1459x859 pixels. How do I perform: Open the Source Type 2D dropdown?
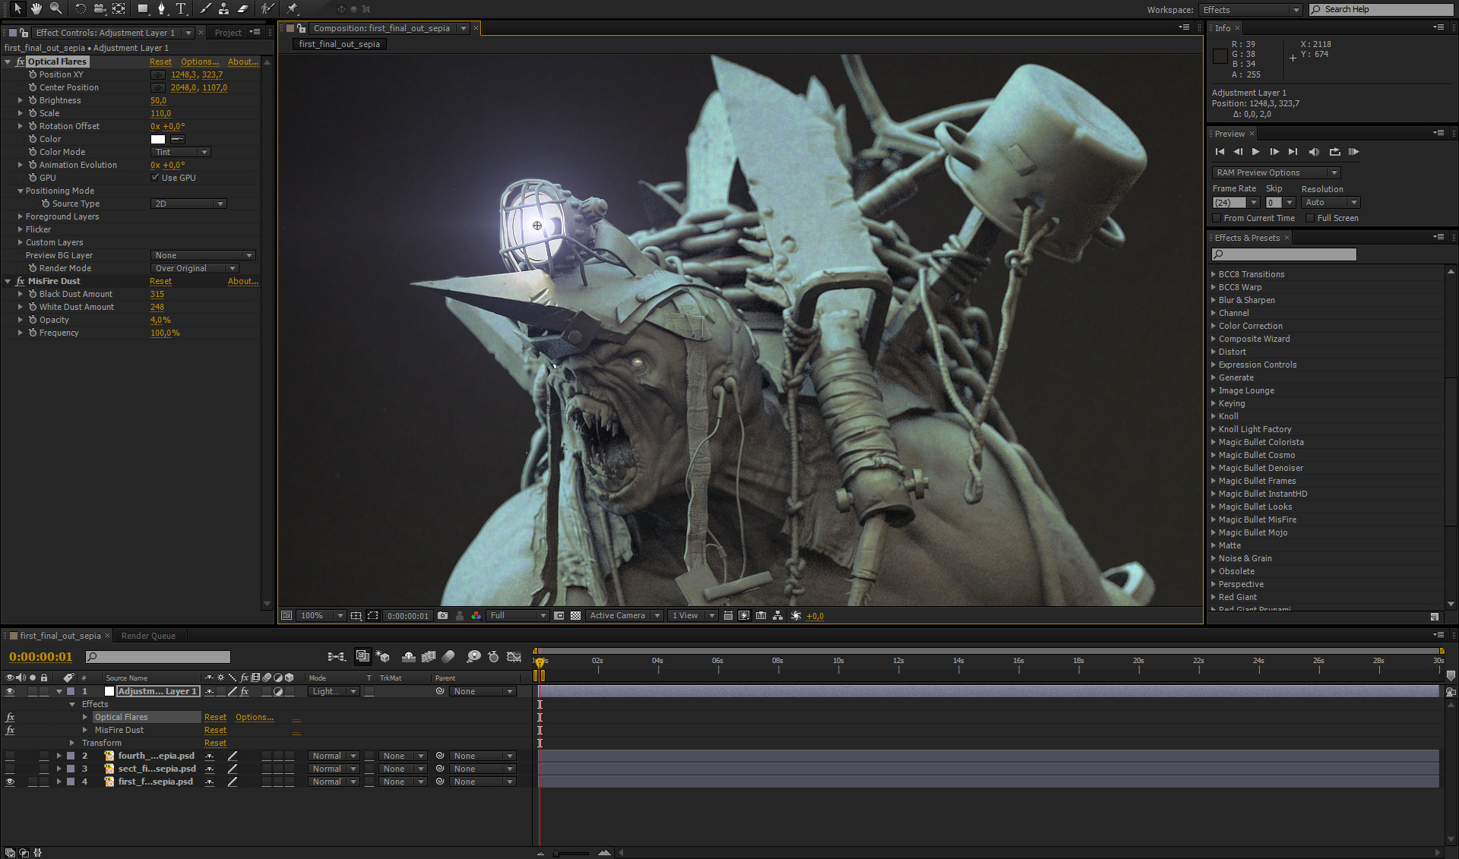(188, 204)
